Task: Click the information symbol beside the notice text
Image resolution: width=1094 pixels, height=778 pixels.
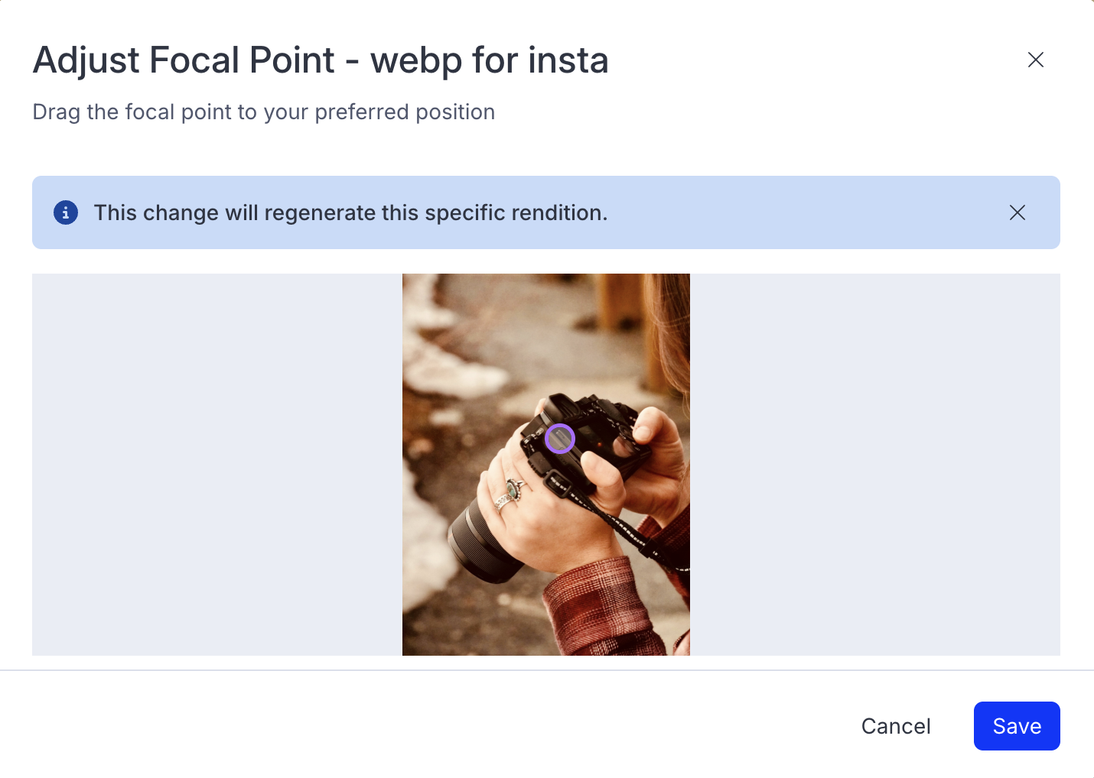Action: point(66,212)
